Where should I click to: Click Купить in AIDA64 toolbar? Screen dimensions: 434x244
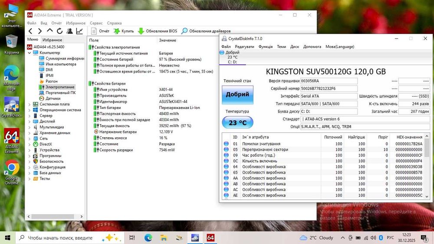coord(124,31)
